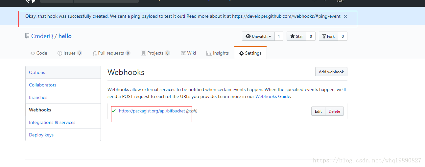Click the Add webhook button
425x167 pixels.
click(x=331, y=72)
